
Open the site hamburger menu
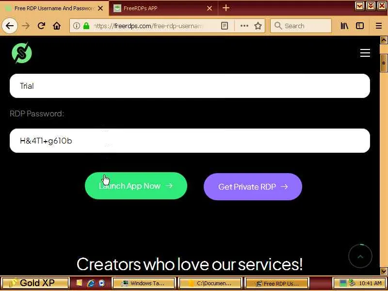tap(365, 53)
